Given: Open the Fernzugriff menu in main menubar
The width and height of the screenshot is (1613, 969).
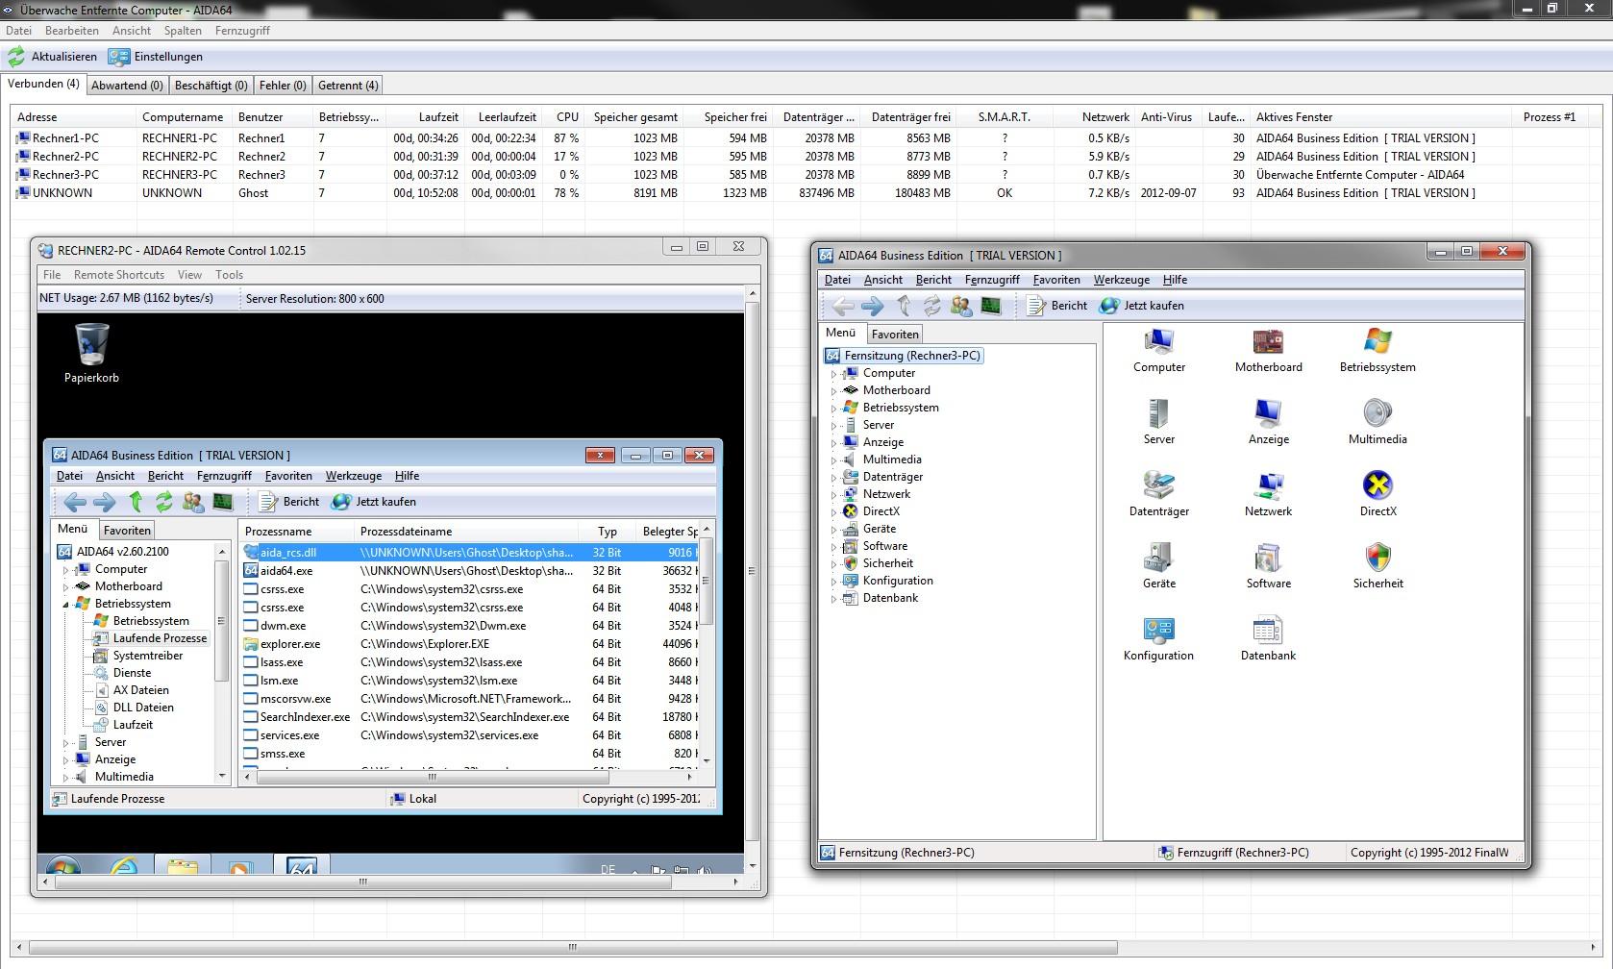Looking at the screenshot, I should (242, 31).
